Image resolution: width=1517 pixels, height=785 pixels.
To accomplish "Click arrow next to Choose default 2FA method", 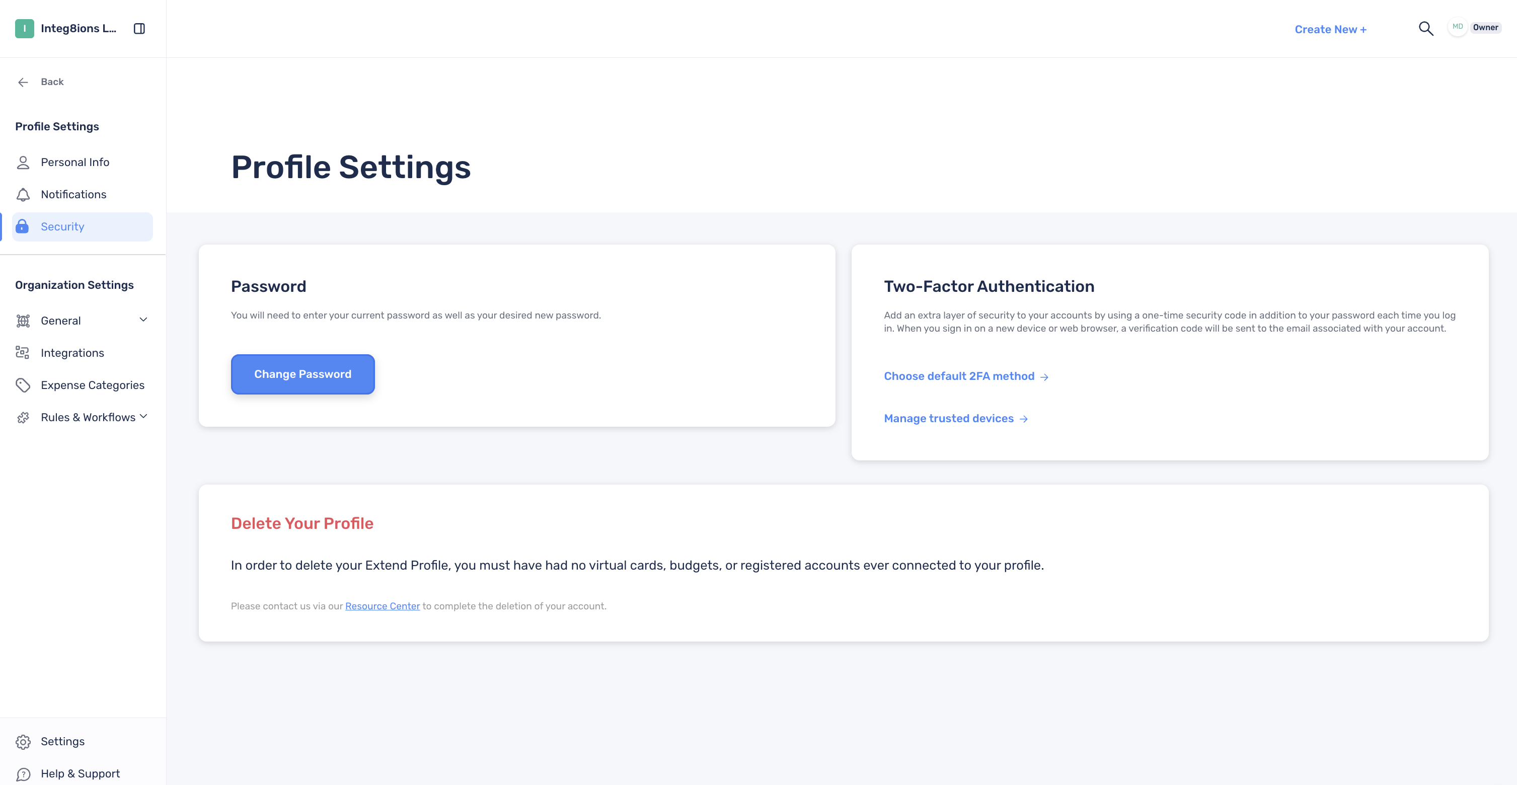I will coord(1044,377).
